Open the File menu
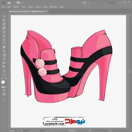The height and width of the screenshot is (132, 132). pyautogui.click(x=3, y=7)
